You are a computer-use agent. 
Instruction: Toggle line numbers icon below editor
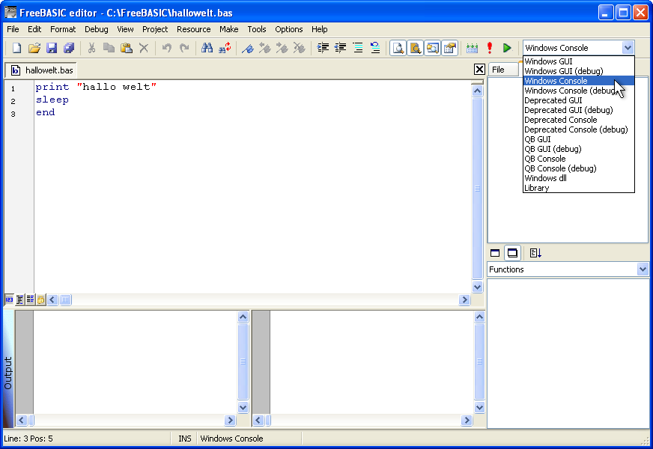(x=9, y=299)
